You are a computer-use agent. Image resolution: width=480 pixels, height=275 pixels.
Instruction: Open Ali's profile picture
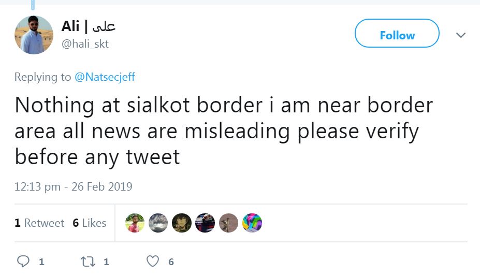[x=34, y=35]
